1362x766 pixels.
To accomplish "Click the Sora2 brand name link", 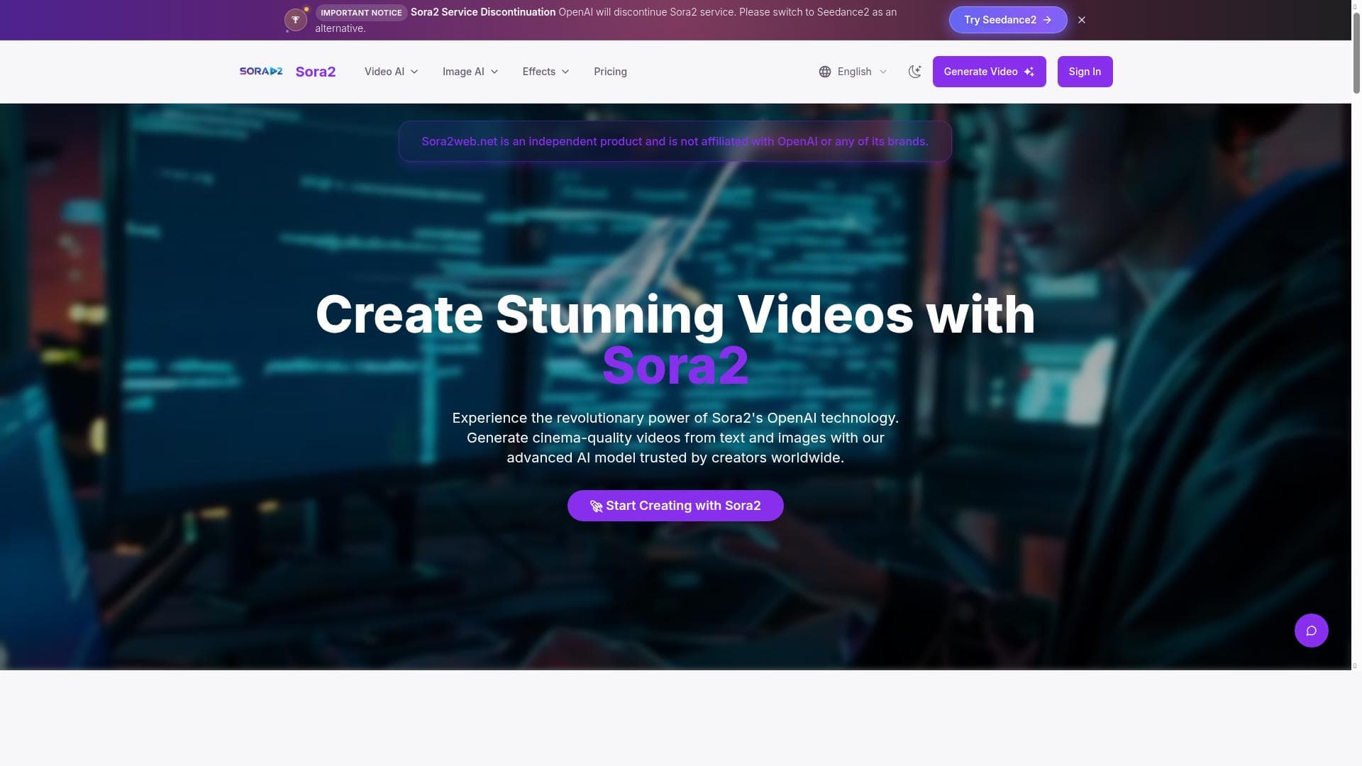I will (x=316, y=72).
